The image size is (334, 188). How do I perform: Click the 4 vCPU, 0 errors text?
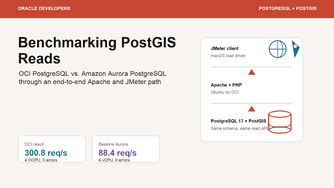tap(114, 160)
